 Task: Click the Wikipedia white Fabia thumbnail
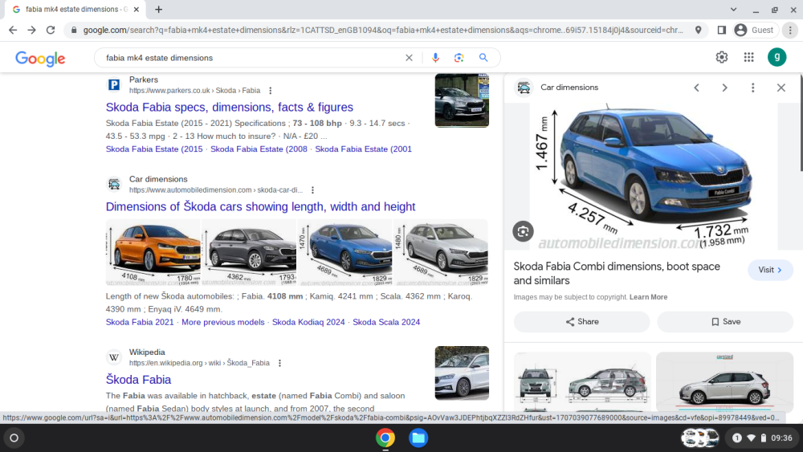click(x=462, y=373)
